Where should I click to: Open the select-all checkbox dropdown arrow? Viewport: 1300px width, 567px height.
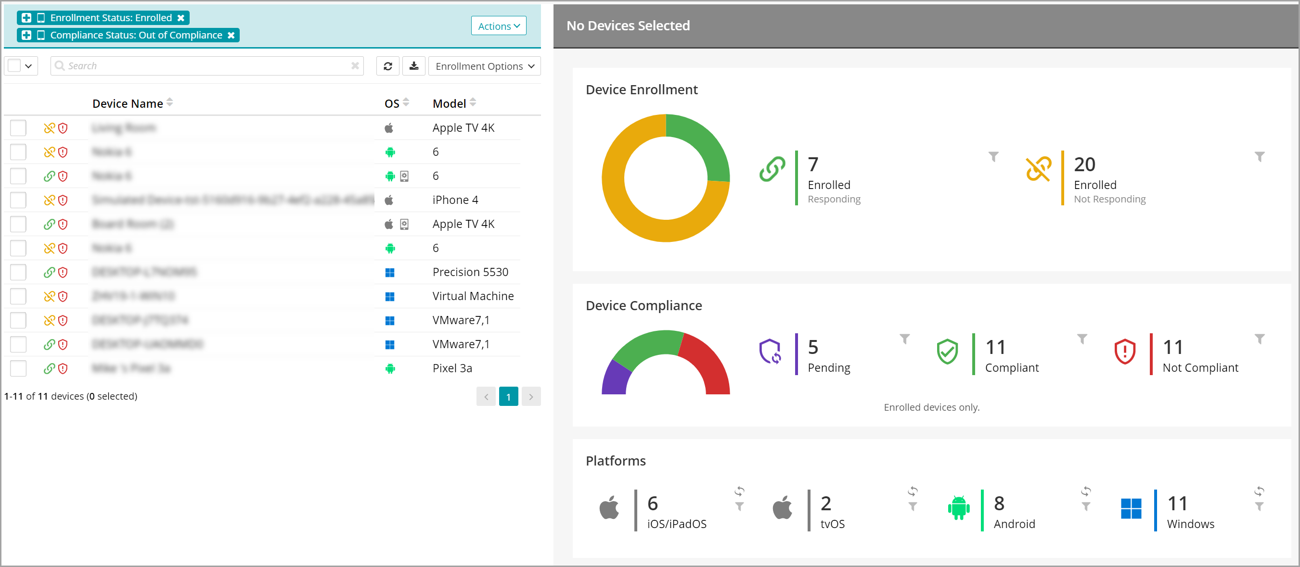(x=29, y=66)
